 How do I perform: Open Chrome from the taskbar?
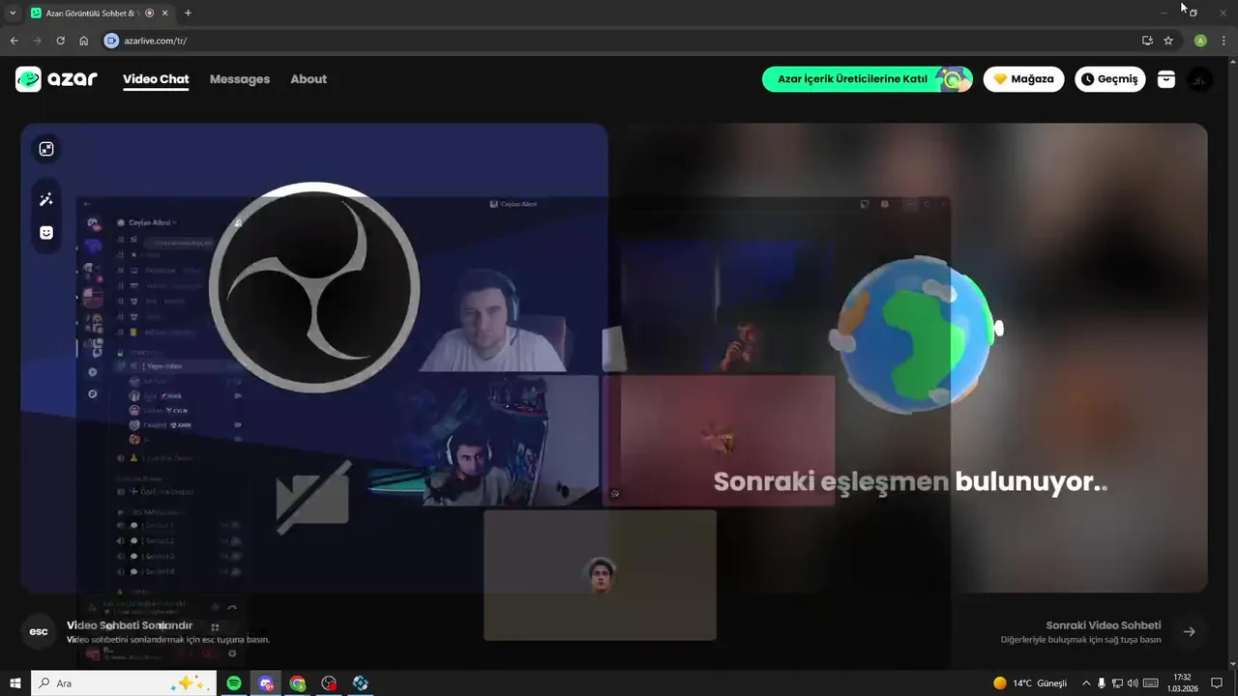[298, 683]
